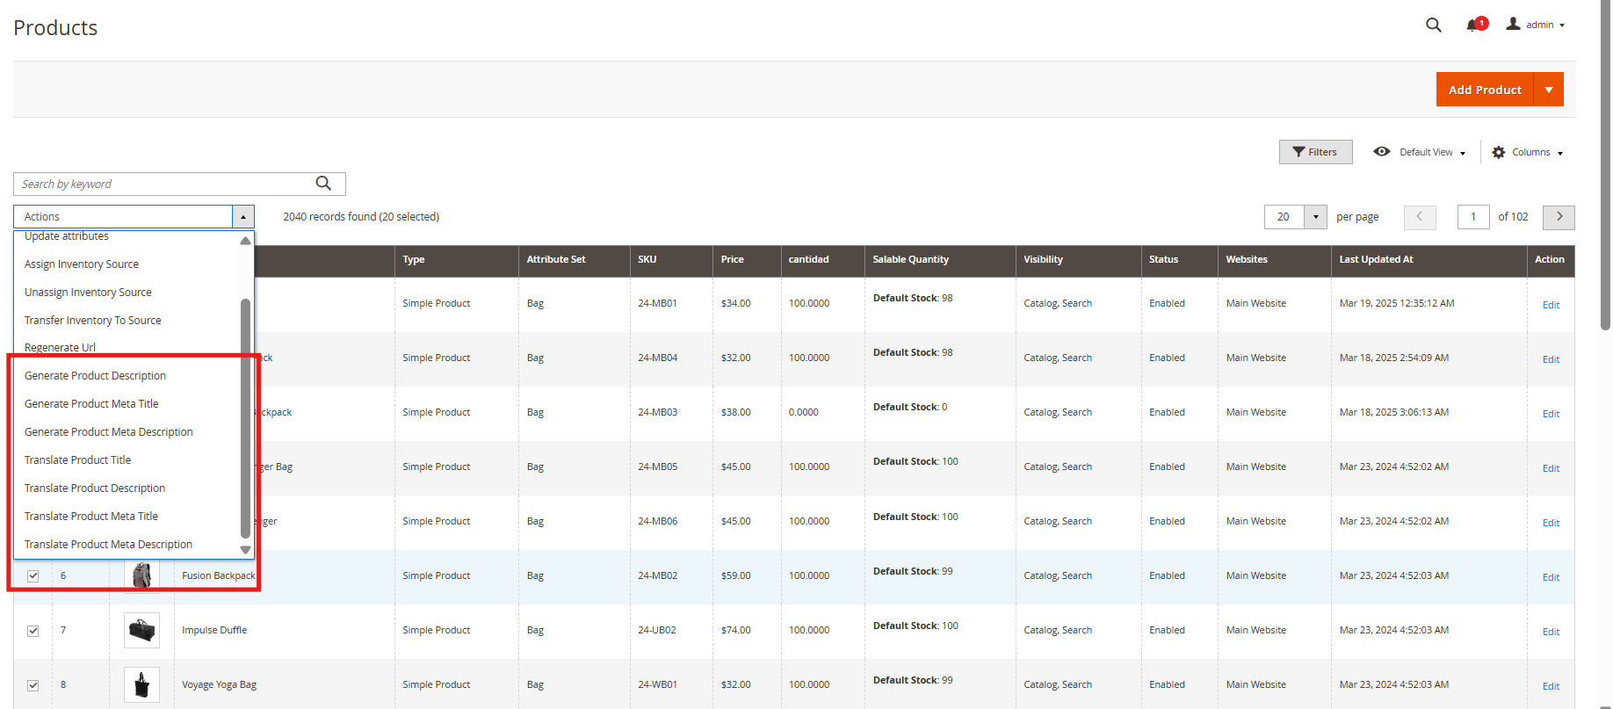The height and width of the screenshot is (709, 1613).
Task: Click the actions list scroll-up arrow
Action: tap(245, 240)
